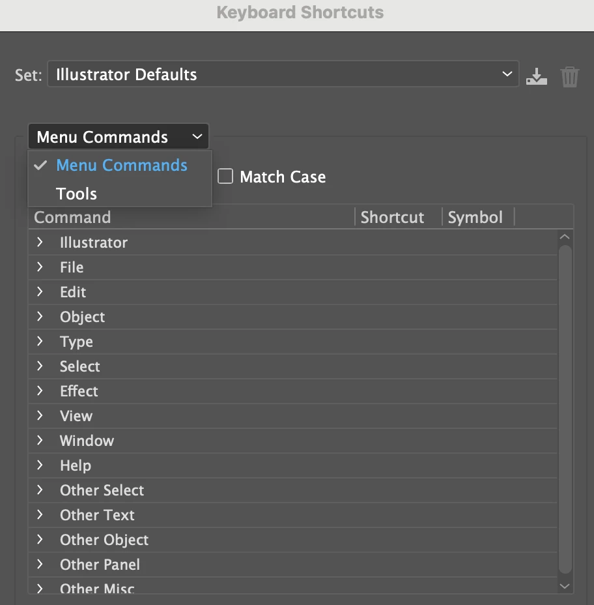Expand the Illustrator command group
The height and width of the screenshot is (605, 594).
[x=40, y=243]
